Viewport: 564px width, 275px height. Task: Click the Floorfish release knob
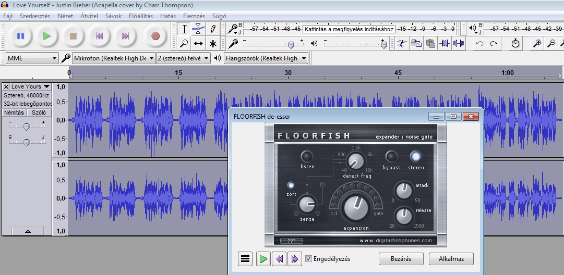pos(404,216)
